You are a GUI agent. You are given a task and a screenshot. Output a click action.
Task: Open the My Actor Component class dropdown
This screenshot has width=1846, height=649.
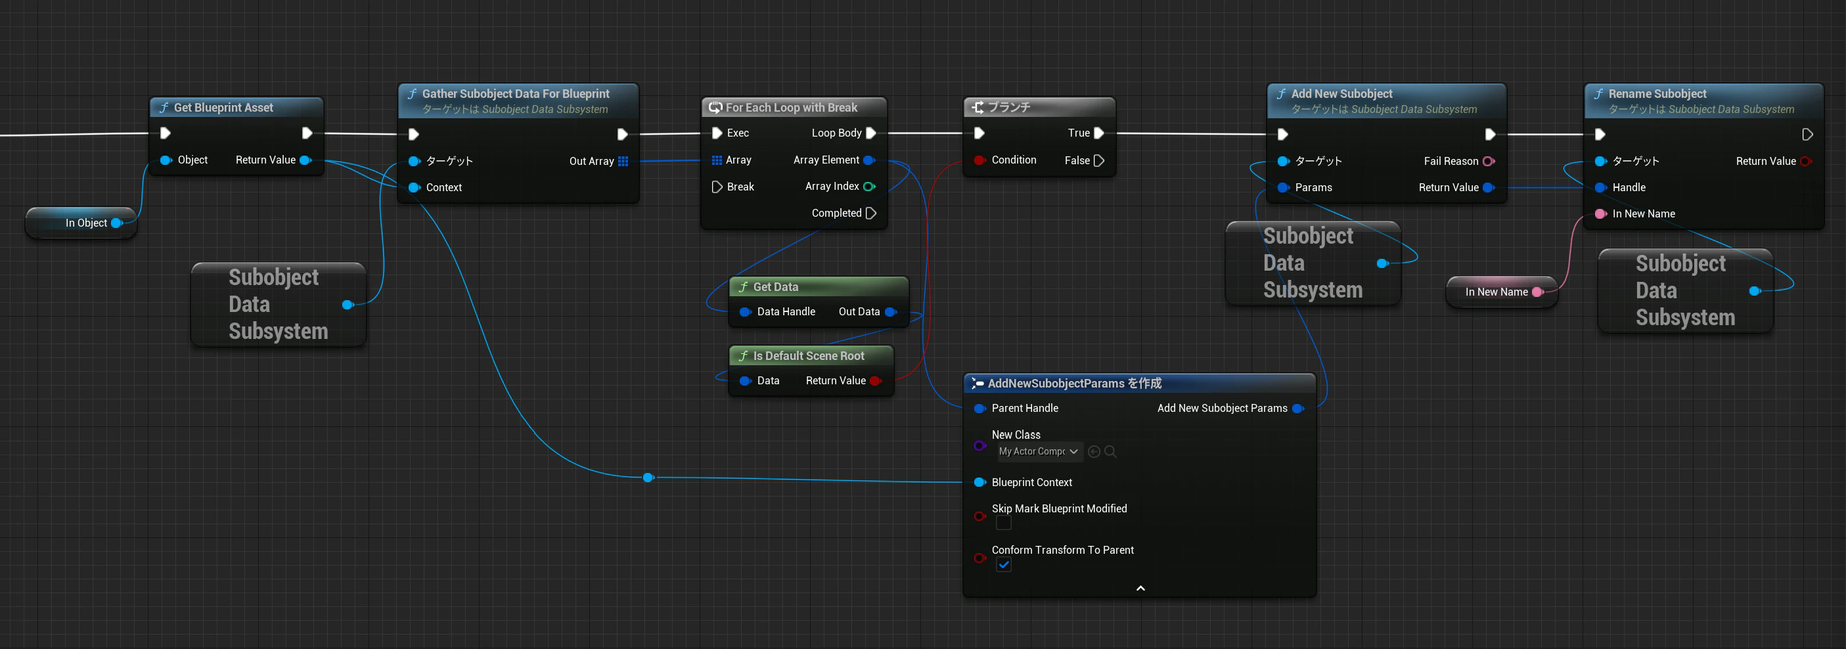1039,451
